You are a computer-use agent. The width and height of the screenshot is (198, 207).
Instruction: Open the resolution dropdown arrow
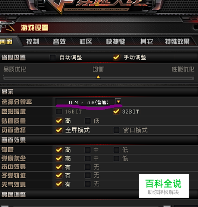[118, 101]
